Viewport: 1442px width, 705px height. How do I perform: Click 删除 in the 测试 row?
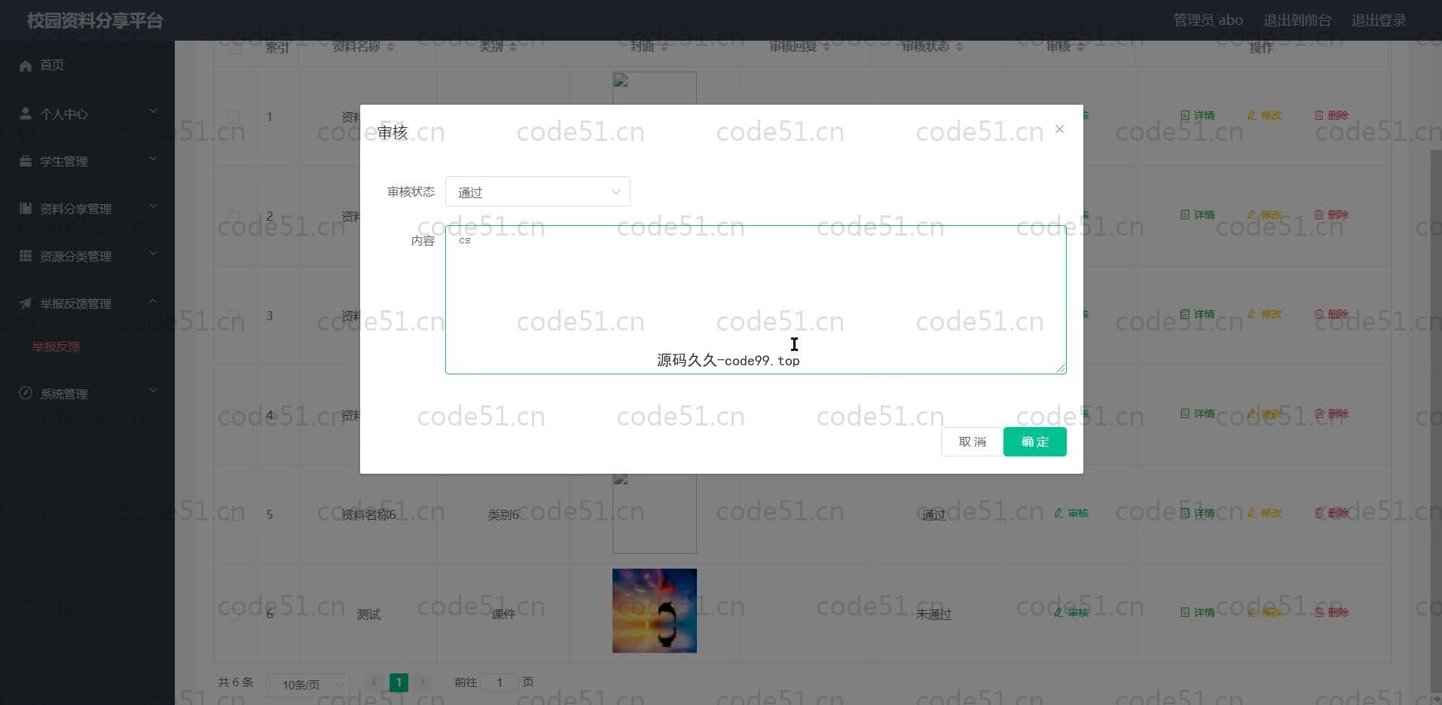click(x=1331, y=612)
